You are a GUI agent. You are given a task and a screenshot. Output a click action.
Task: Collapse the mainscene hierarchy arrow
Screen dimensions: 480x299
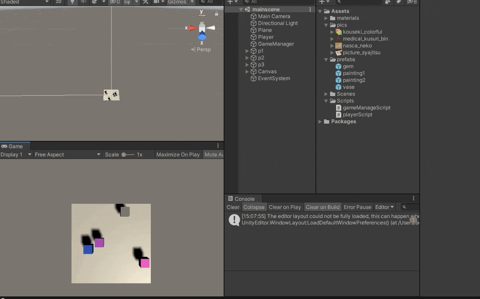241,9
